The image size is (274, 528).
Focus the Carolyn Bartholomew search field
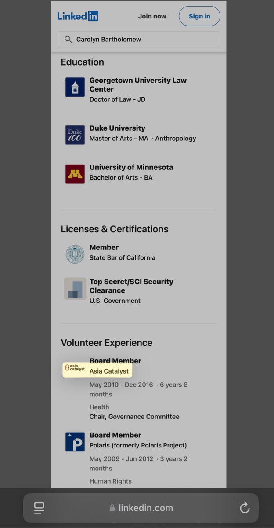pyautogui.click(x=145, y=39)
